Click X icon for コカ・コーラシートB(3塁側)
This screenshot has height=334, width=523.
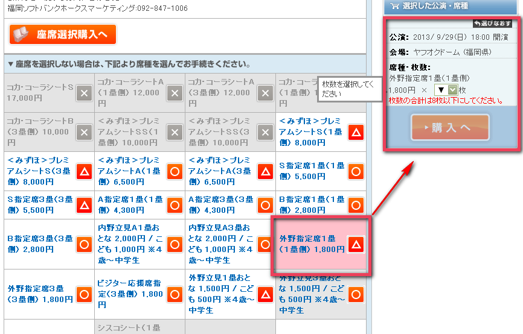(84, 132)
